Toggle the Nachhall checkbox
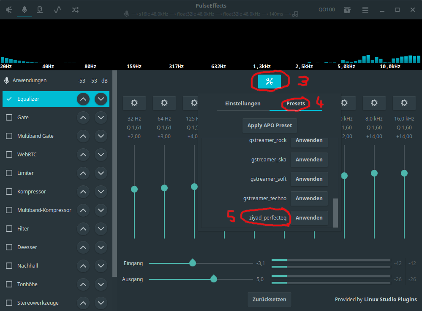This screenshot has height=311, width=422. tap(9, 266)
